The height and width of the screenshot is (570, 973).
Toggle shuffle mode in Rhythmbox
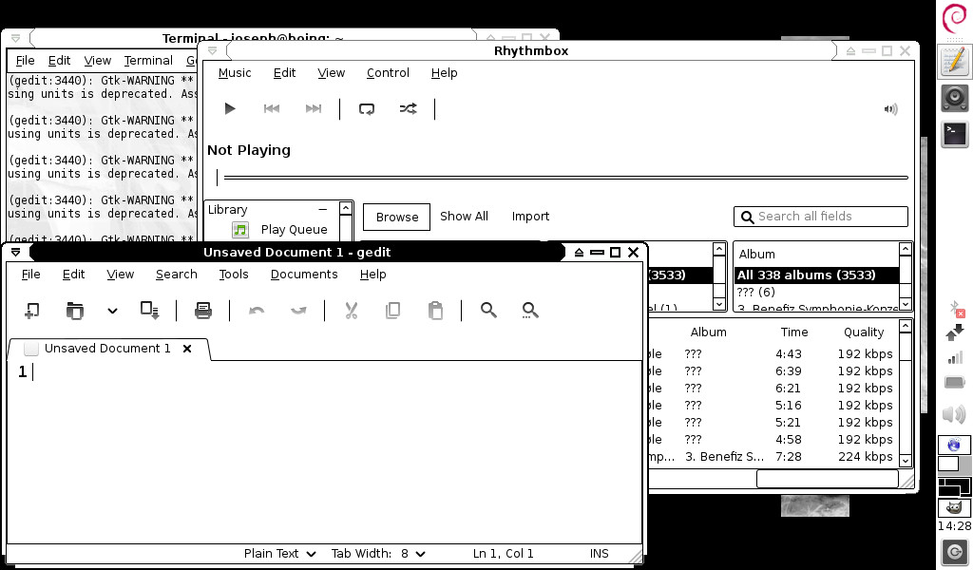tap(409, 109)
